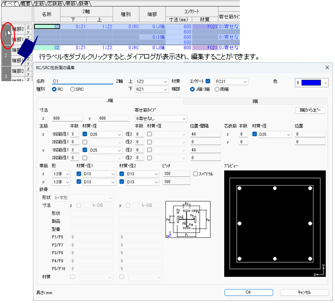Click the C2 name cell in the table
This screenshot has width=335, height=303.
[47, 48]
